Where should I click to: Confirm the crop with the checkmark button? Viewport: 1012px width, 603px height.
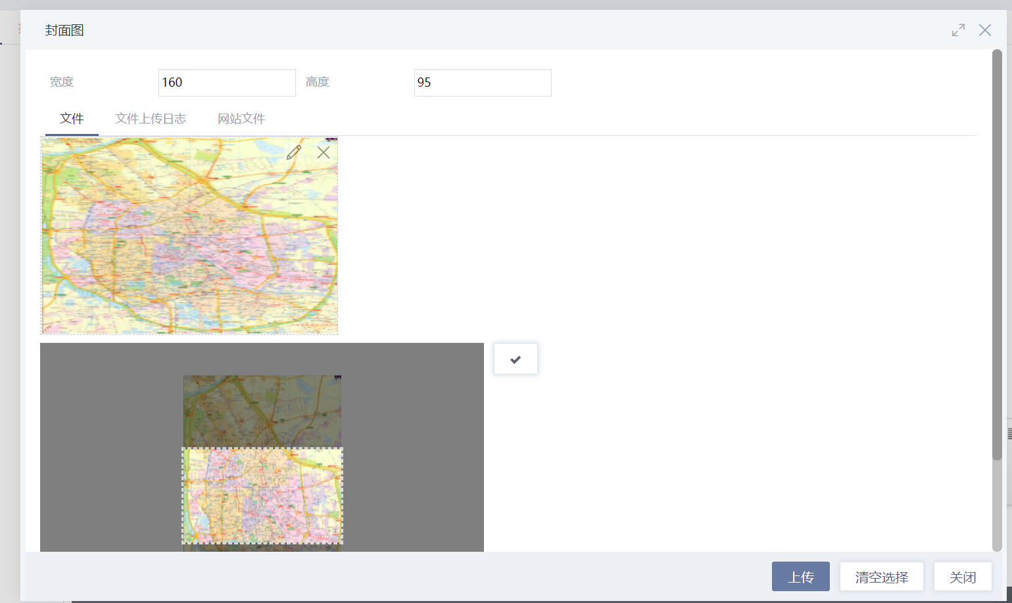click(516, 359)
